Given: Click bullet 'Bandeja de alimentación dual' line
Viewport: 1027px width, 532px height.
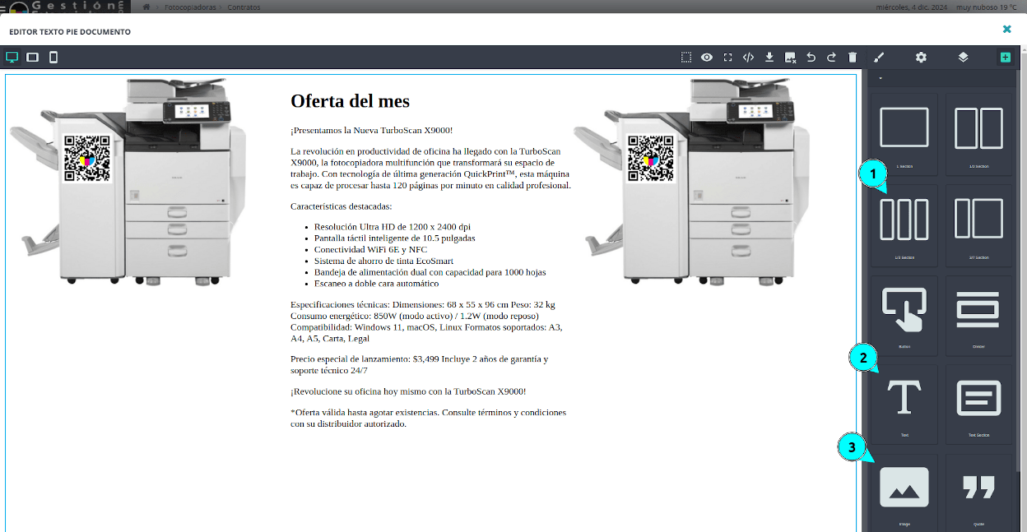Looking at the screenshot, I should tap(430, 271).
